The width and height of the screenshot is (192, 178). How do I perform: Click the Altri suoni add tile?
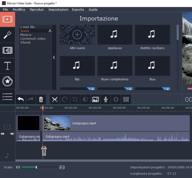click(77, 35)
